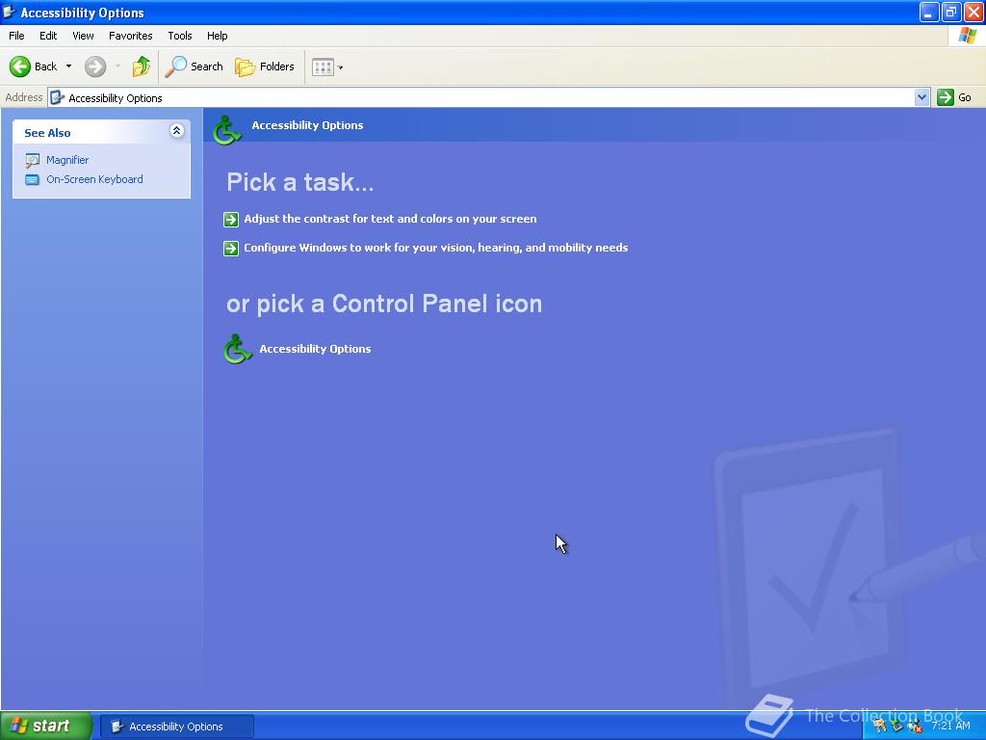986x740 pixels.
Task: Click the title bar window icon
Action: click(x=9, y=12)
